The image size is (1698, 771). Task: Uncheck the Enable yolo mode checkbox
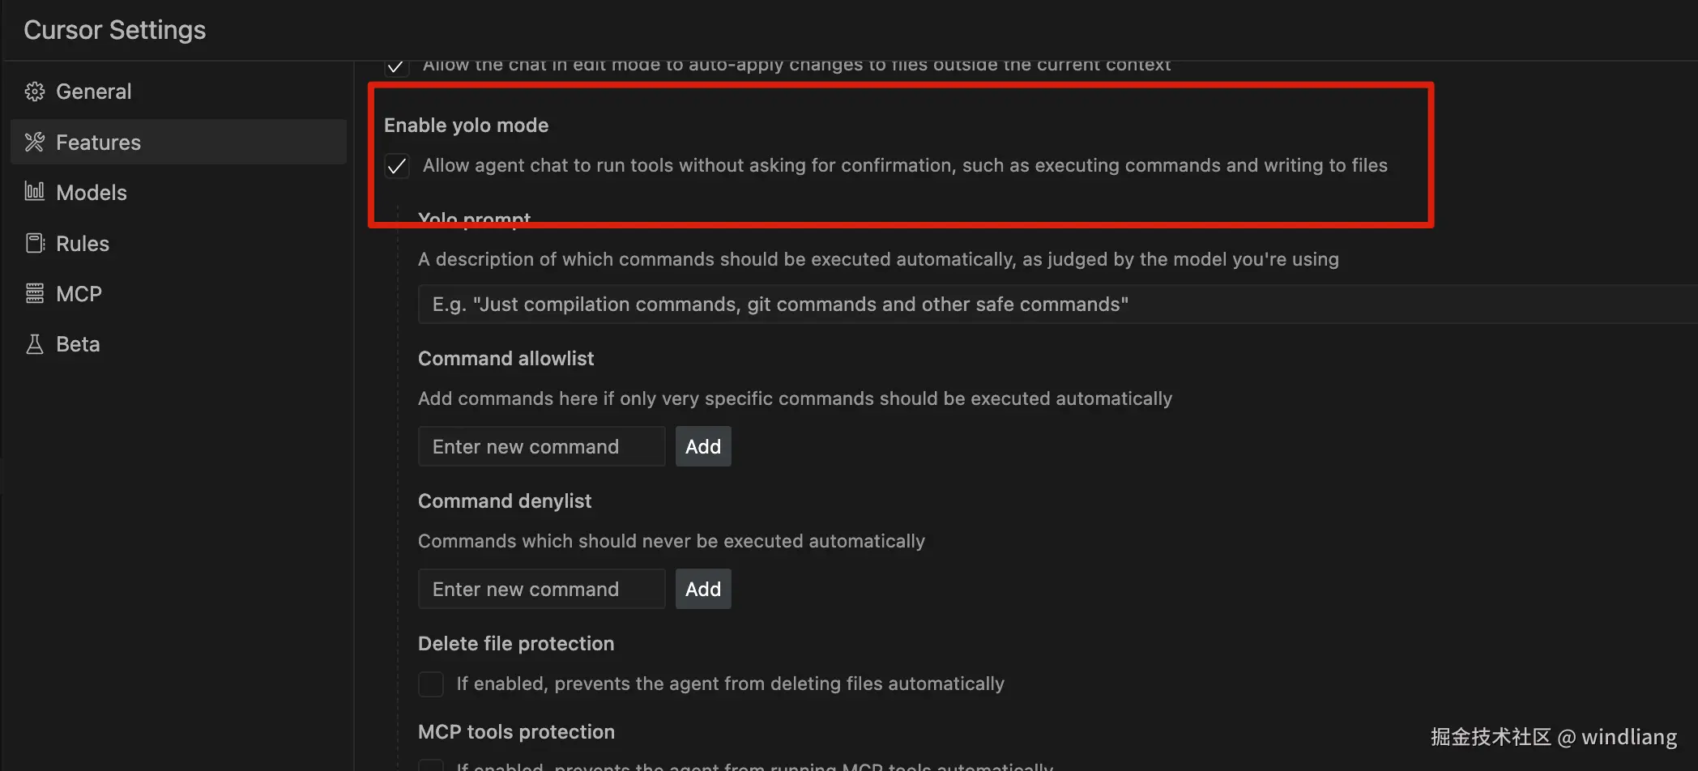(397, 166)
